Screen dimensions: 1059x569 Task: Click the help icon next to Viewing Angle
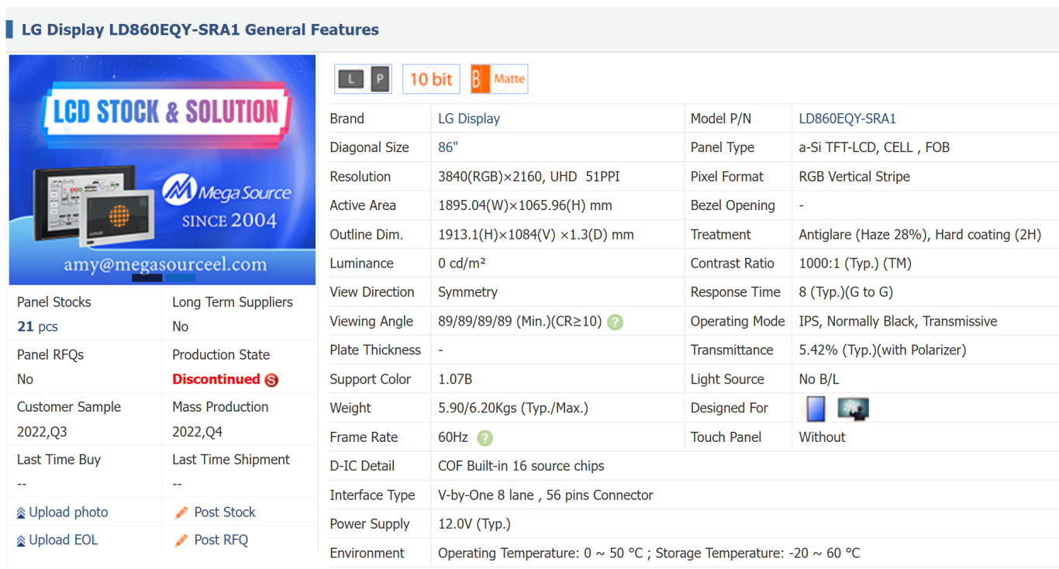pyautogui.click(x=615, y=322)
